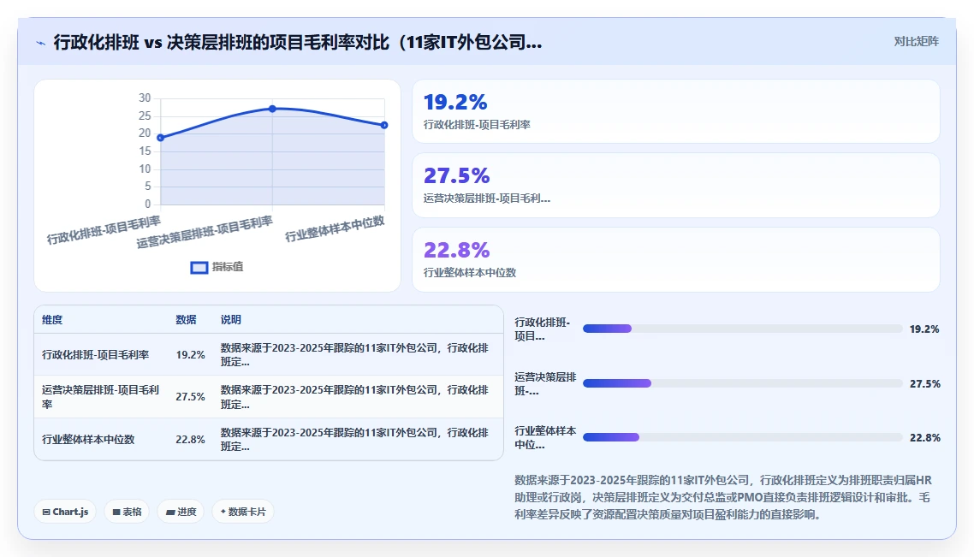This screenshot has width=974, height=557.
Task: Toggle the 指标值 legend box in the chart
Action: tap(199, 268)
